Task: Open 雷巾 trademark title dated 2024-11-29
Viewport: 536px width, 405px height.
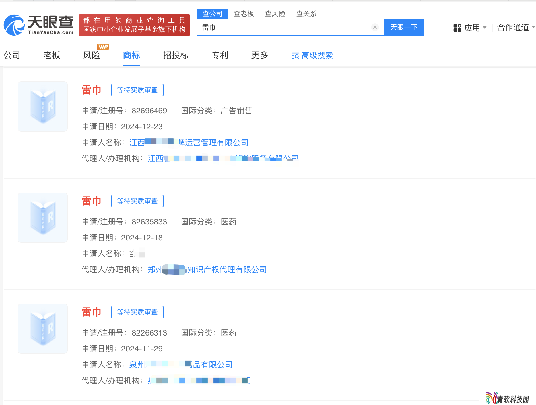Action: [x=92, y=312]
